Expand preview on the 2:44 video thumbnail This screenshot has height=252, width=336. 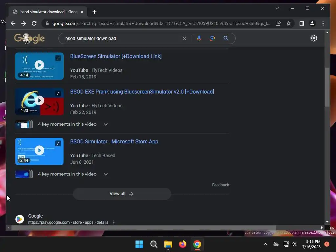[58, 143]
